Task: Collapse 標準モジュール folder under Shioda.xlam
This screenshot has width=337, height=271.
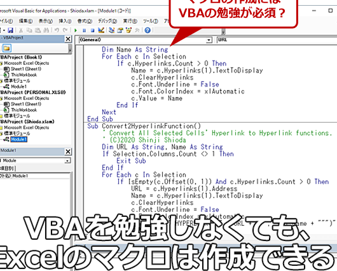Action: coord(1,134)
